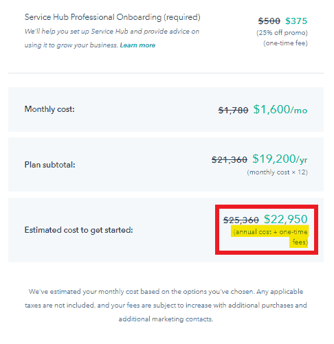Click the crossed-out $1,780 monthly price
Image resolution: width=334 pixels, height=344 pixels.
(233, 111)
